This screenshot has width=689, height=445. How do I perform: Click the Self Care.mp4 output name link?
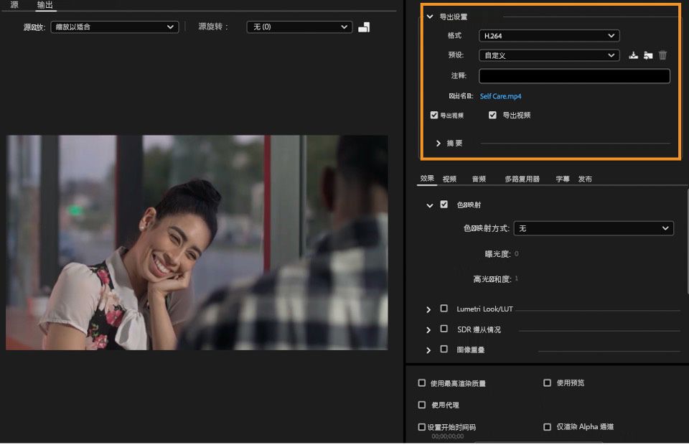coord(500,96)
